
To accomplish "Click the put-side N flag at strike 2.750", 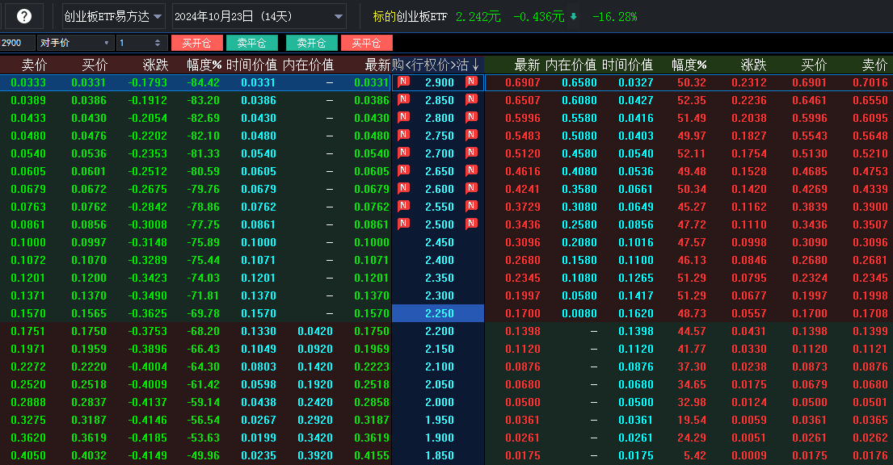I will [470, 136].
